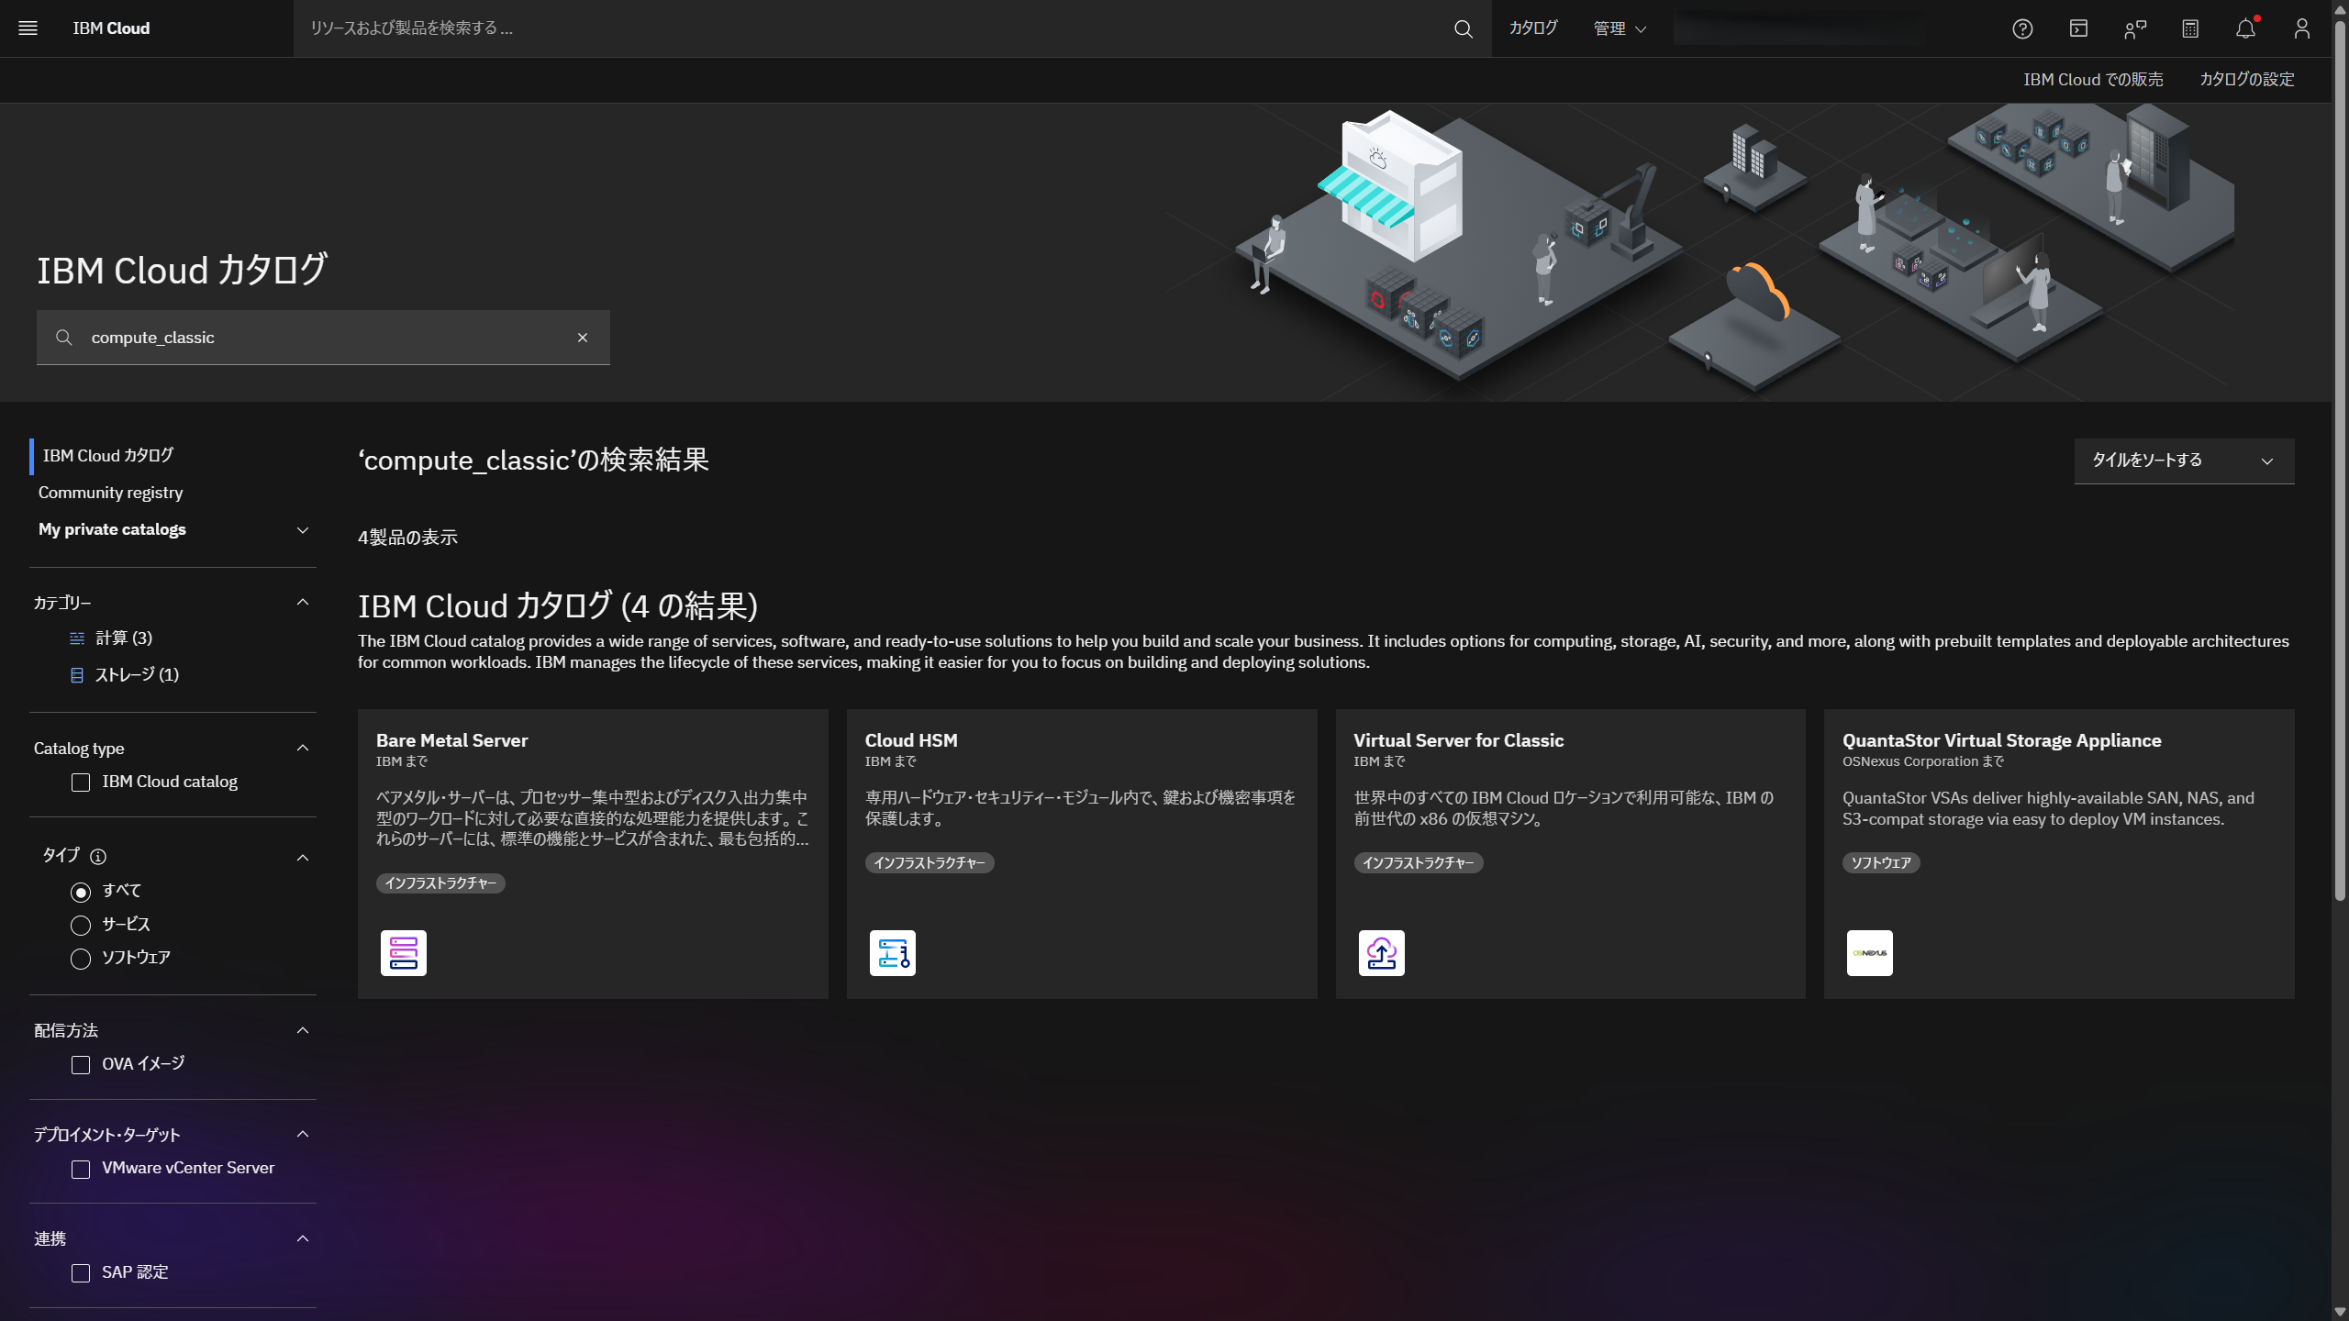Check the VMware vCenter Server checkbox
The width and height of the screenshot is (2349, 1321).
click(x=81, y=1169)
